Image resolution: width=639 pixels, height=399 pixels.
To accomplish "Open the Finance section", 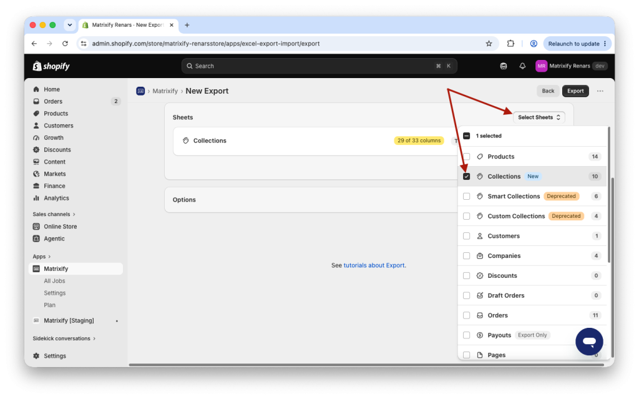I will pos(54,185).
